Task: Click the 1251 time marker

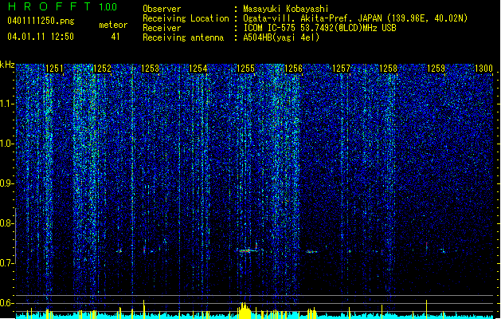Action: pyautogui.click(x=55, y=69)
